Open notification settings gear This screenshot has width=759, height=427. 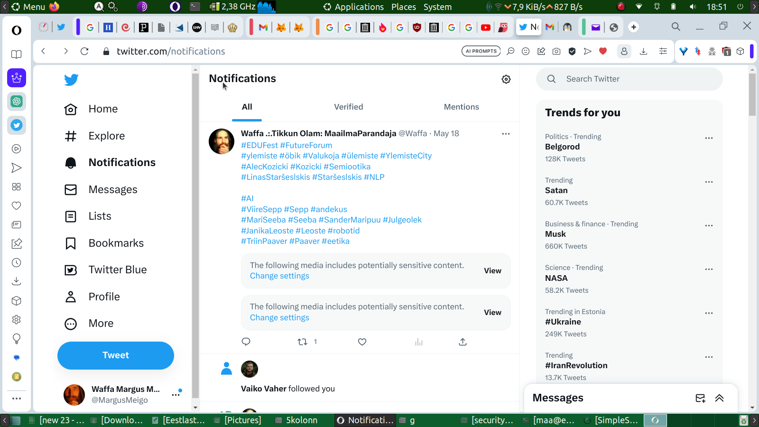[506, 79]
